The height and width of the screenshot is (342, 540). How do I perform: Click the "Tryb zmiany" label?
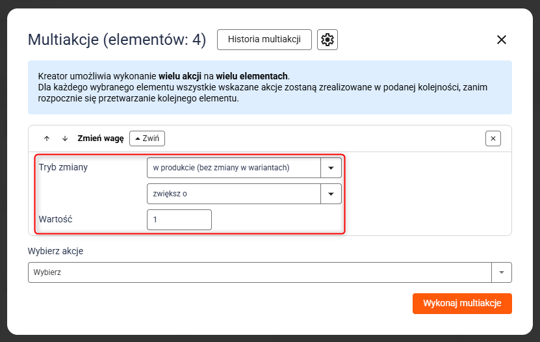pyautogui.click(x=63, y=167)
